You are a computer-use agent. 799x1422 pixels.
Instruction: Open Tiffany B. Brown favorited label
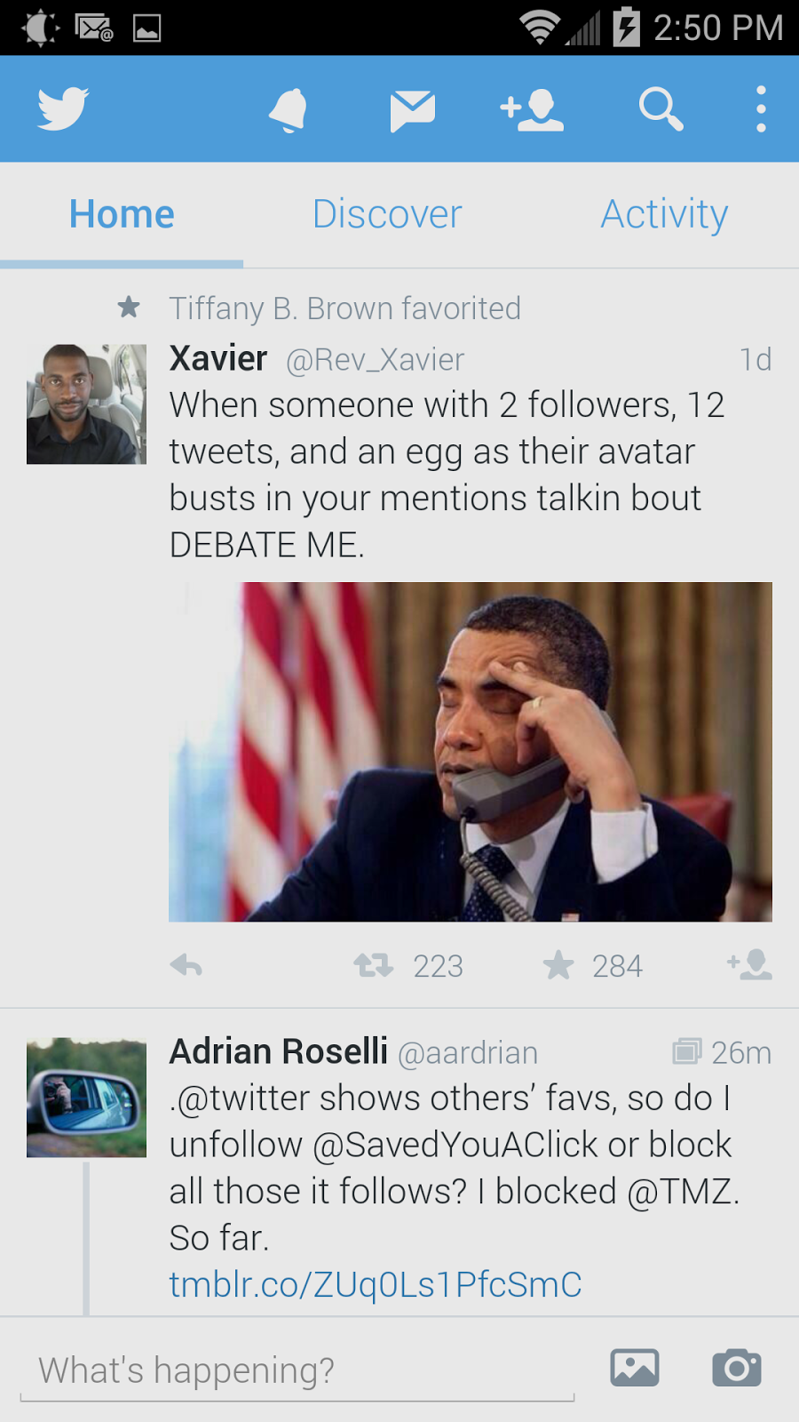click(344, 308)
